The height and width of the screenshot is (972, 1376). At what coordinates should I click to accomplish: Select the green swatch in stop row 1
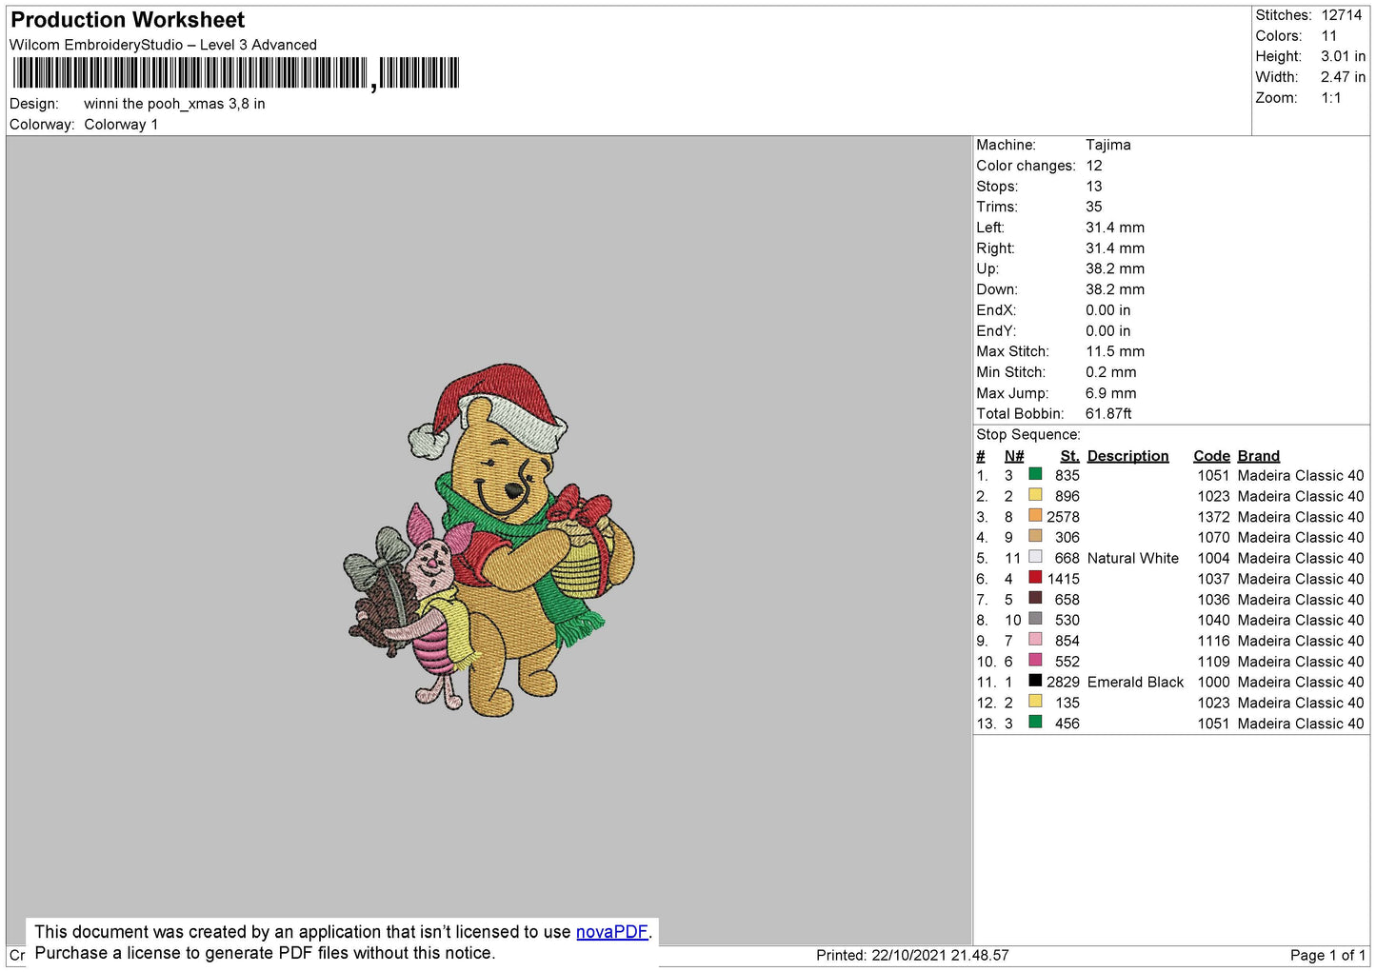point(1035,474)
